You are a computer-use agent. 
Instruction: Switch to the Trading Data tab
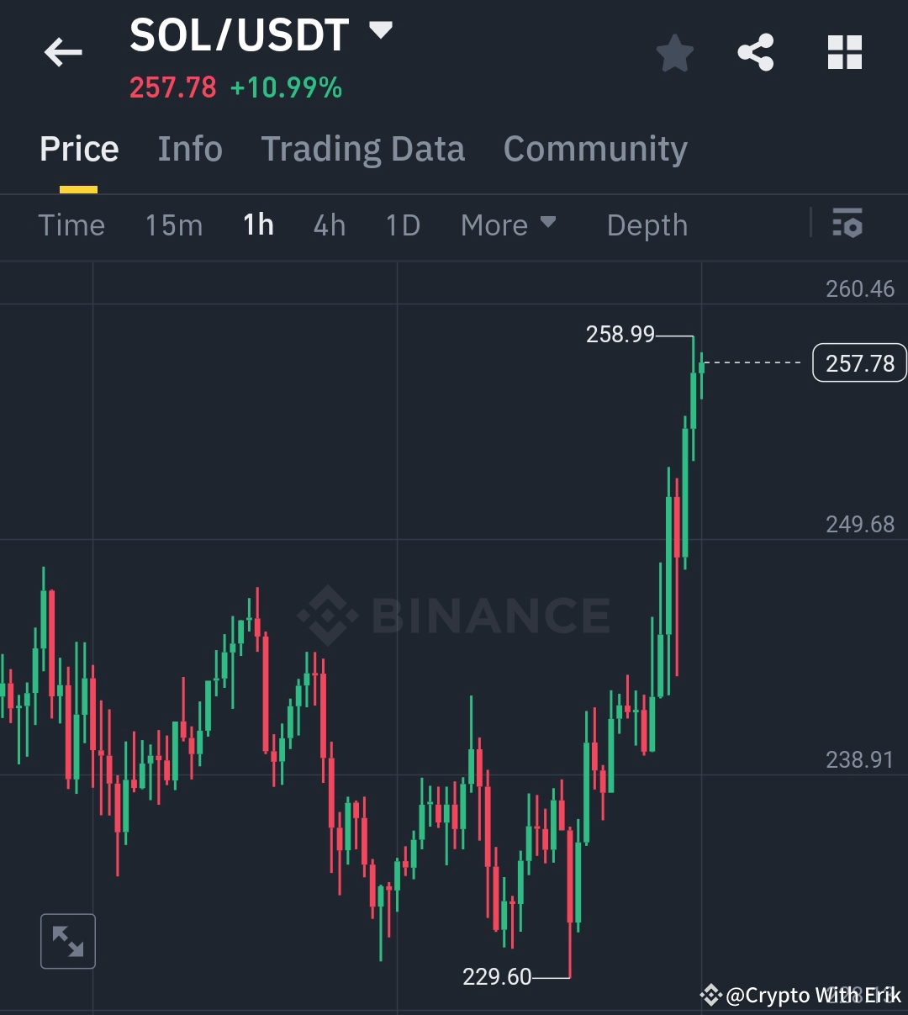point(363,149)
